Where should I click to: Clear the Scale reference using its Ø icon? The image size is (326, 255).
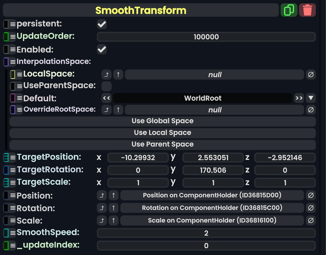tap(311, 220)
